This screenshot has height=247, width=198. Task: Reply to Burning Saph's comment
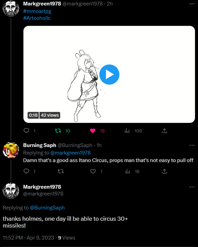pos(27,171)
